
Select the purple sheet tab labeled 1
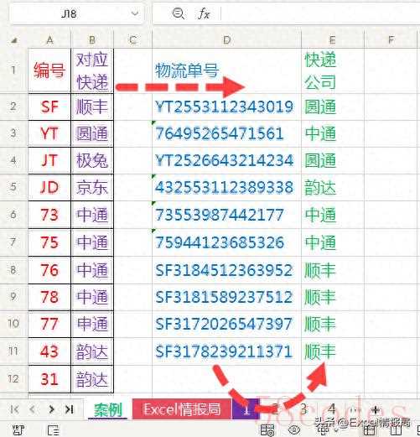(246, 409)
